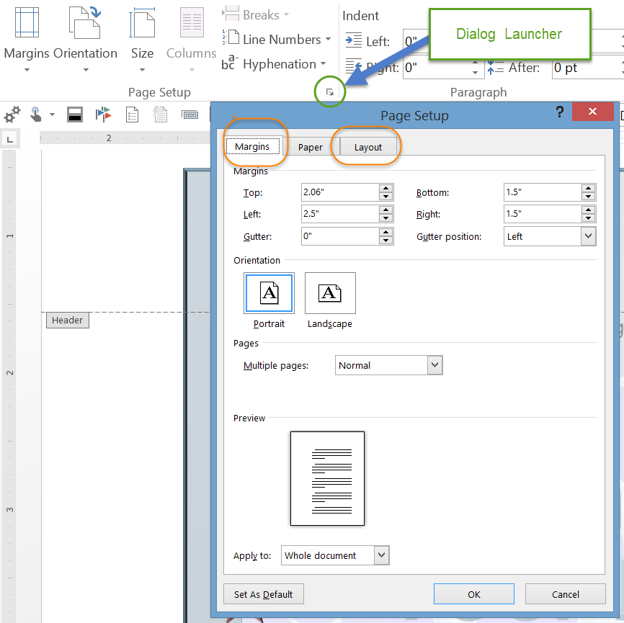Click the Left margin field in the dialog

[x=340, y=214]
